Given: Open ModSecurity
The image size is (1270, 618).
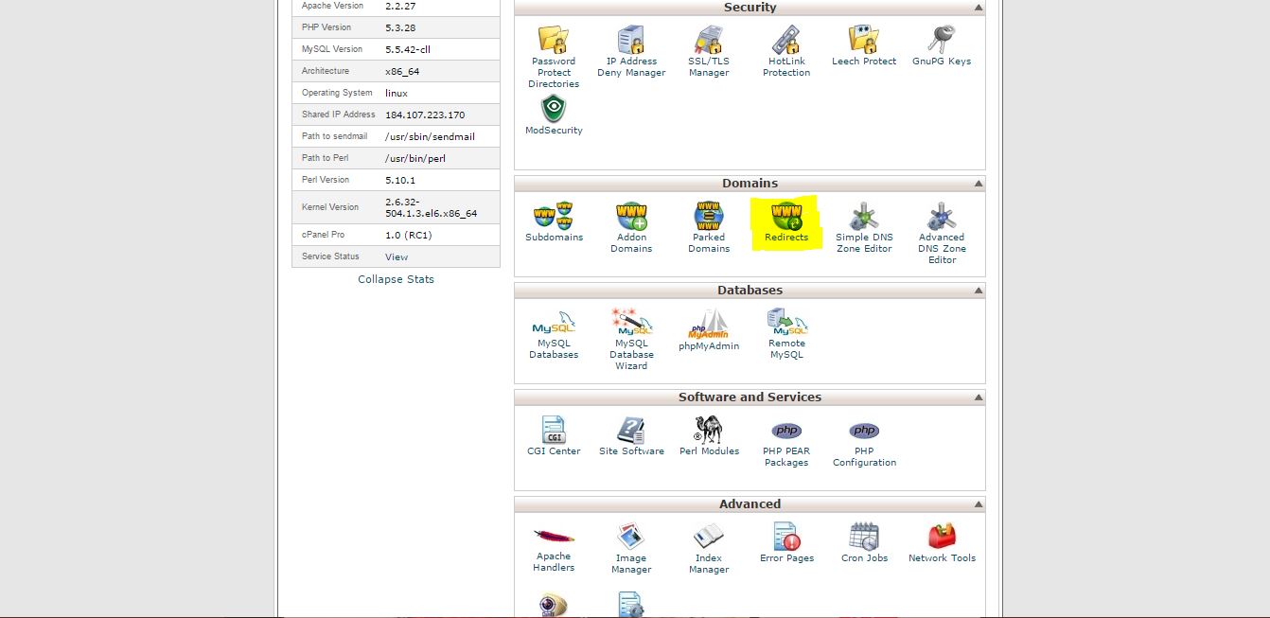Looking at the screenshot, I should [x=554, y=115].
